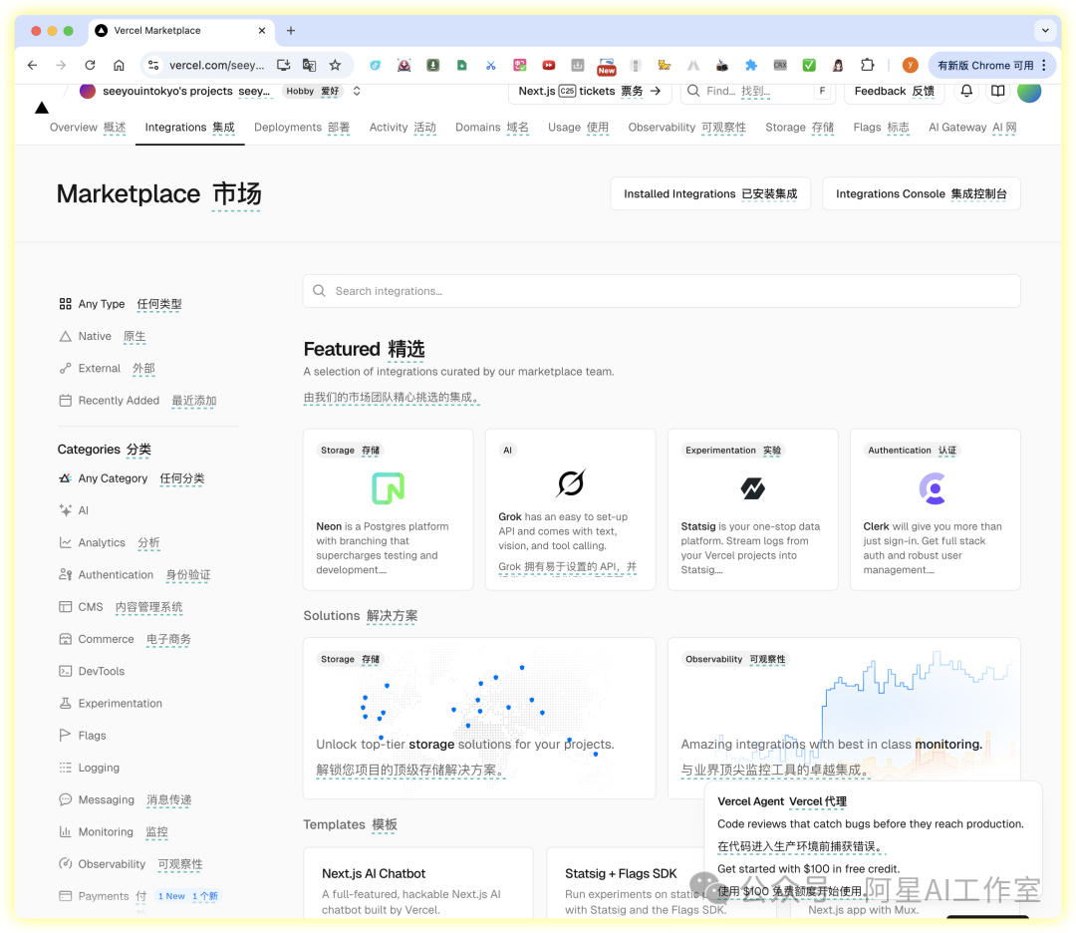This screenshot has width=1076, height=933.
Task: Open the Activity tab
Action: (403, 127)
